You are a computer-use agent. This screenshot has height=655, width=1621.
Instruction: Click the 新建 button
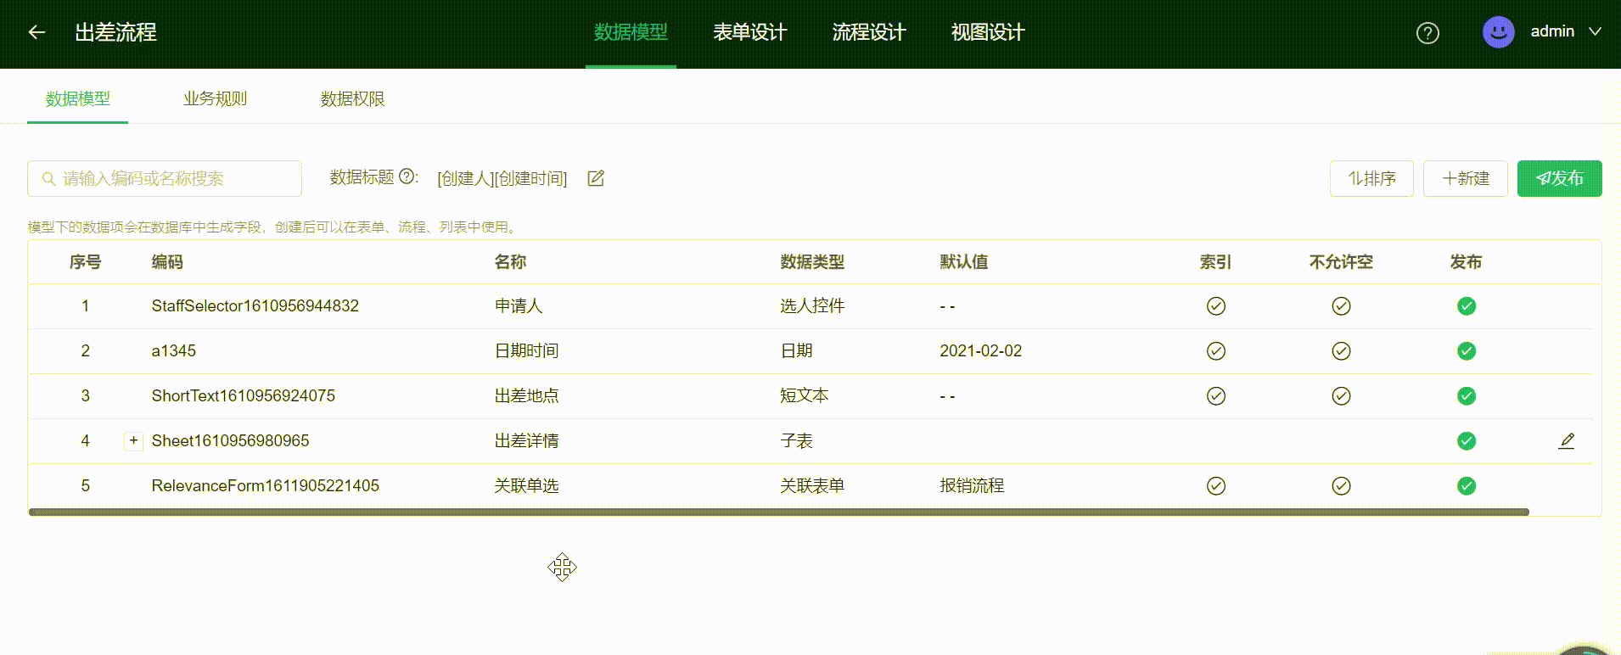click(x=1466, y=178)
